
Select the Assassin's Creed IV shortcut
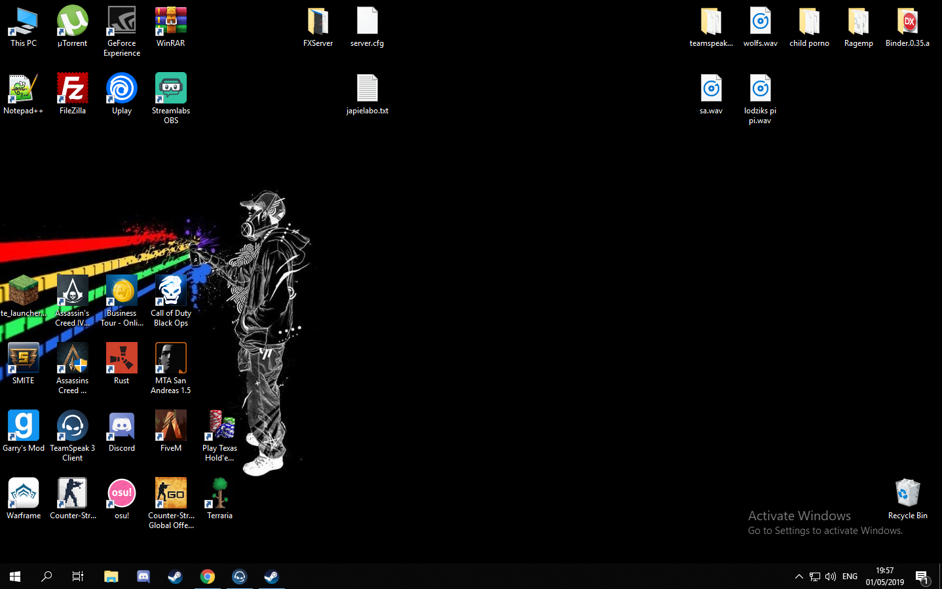pyautogui.click(x=73, y=301)
